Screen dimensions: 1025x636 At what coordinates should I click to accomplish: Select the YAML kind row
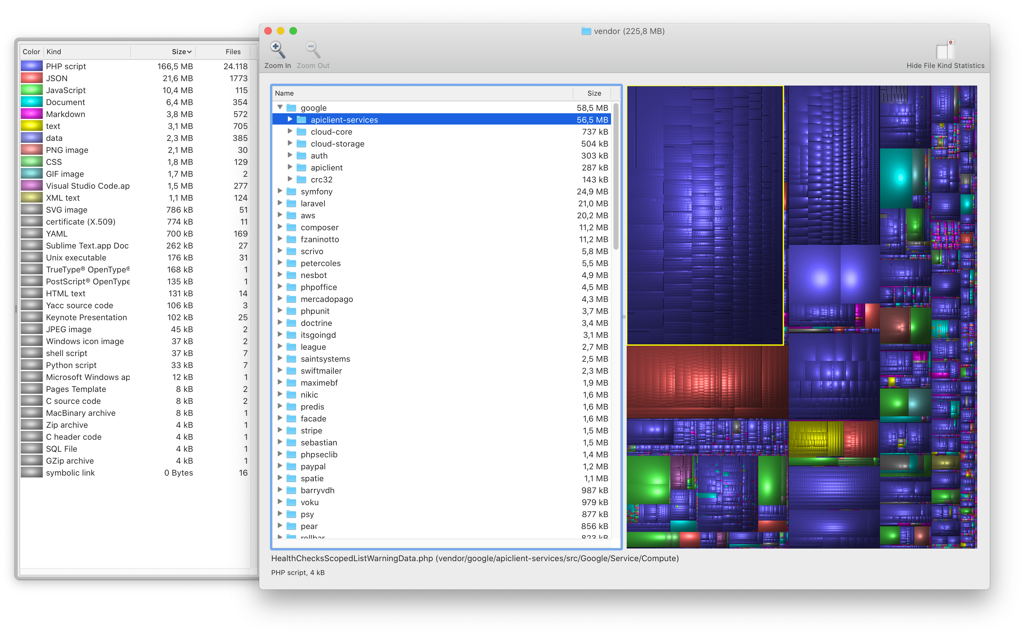(x=135, y=233)
